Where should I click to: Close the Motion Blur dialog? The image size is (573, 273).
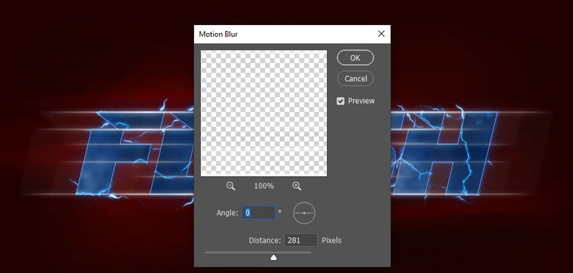point(381,34)
